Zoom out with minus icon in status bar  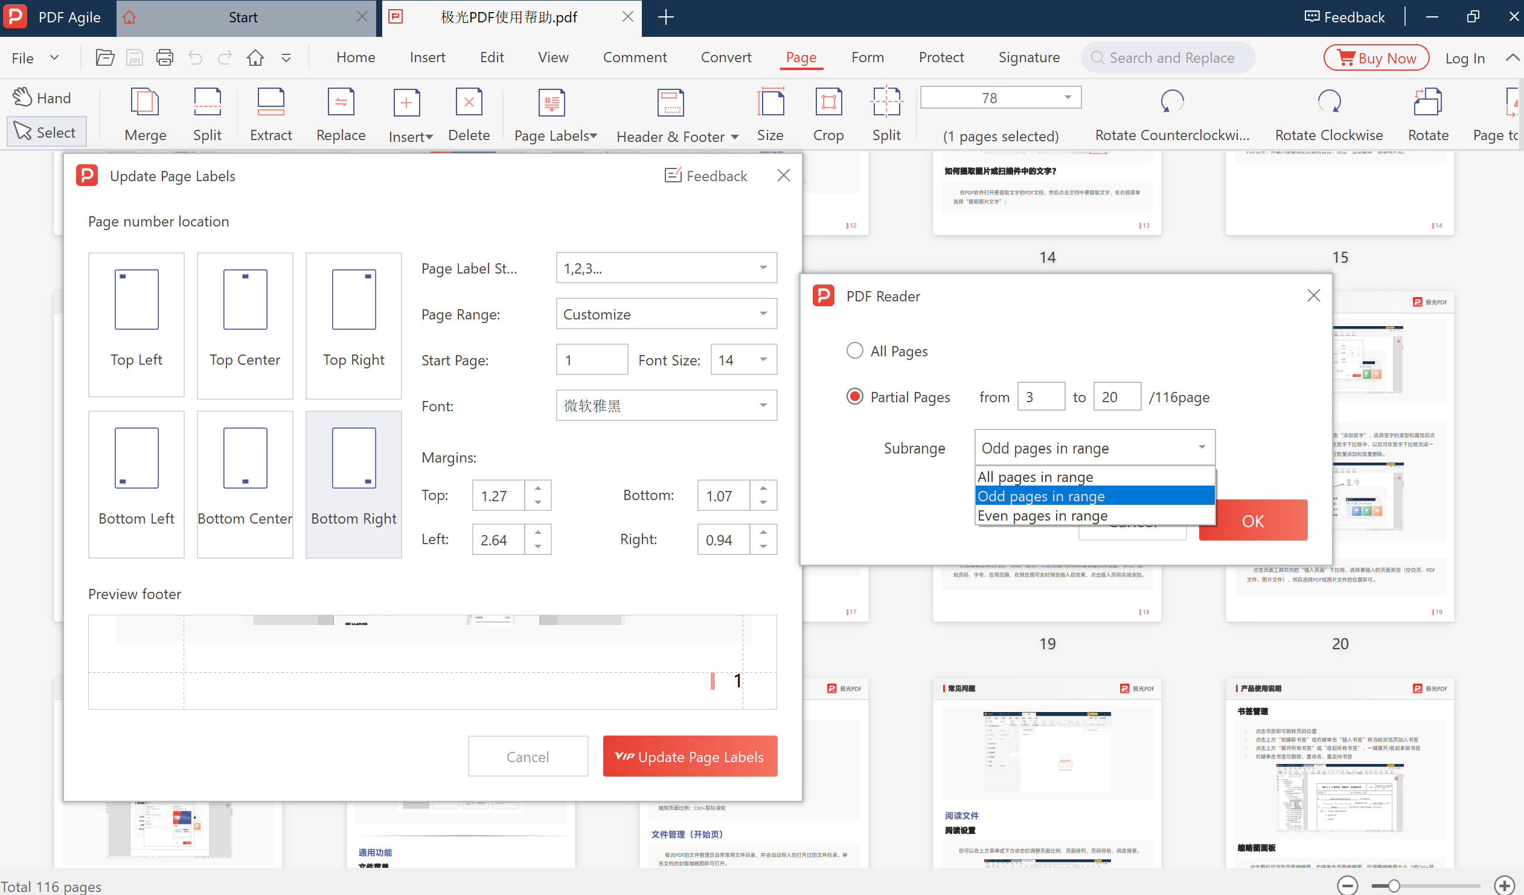(x=1348, y=886)
